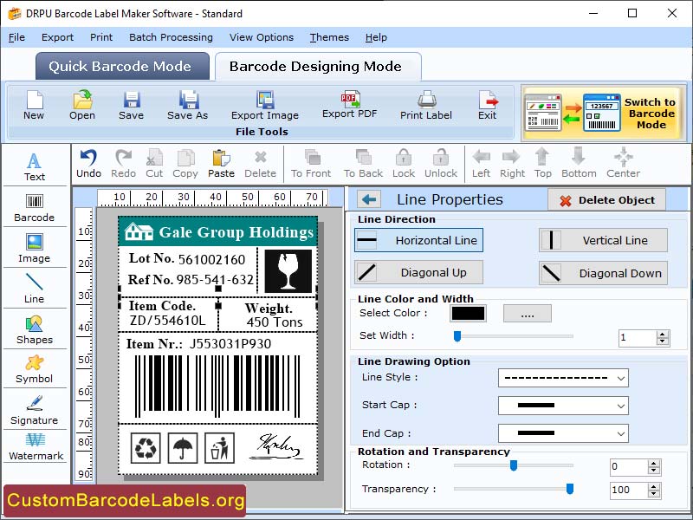Switch line direction to Vertical Line
Screen dimensions: 693x520
point(603,240)
